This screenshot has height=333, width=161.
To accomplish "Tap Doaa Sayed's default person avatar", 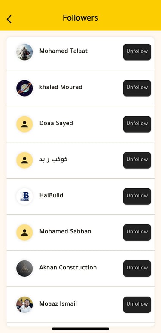I will pyautogui.click(x=24, y=124).
